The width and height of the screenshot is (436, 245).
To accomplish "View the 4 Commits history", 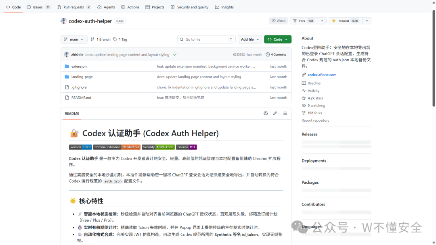I will click(276, 55).
